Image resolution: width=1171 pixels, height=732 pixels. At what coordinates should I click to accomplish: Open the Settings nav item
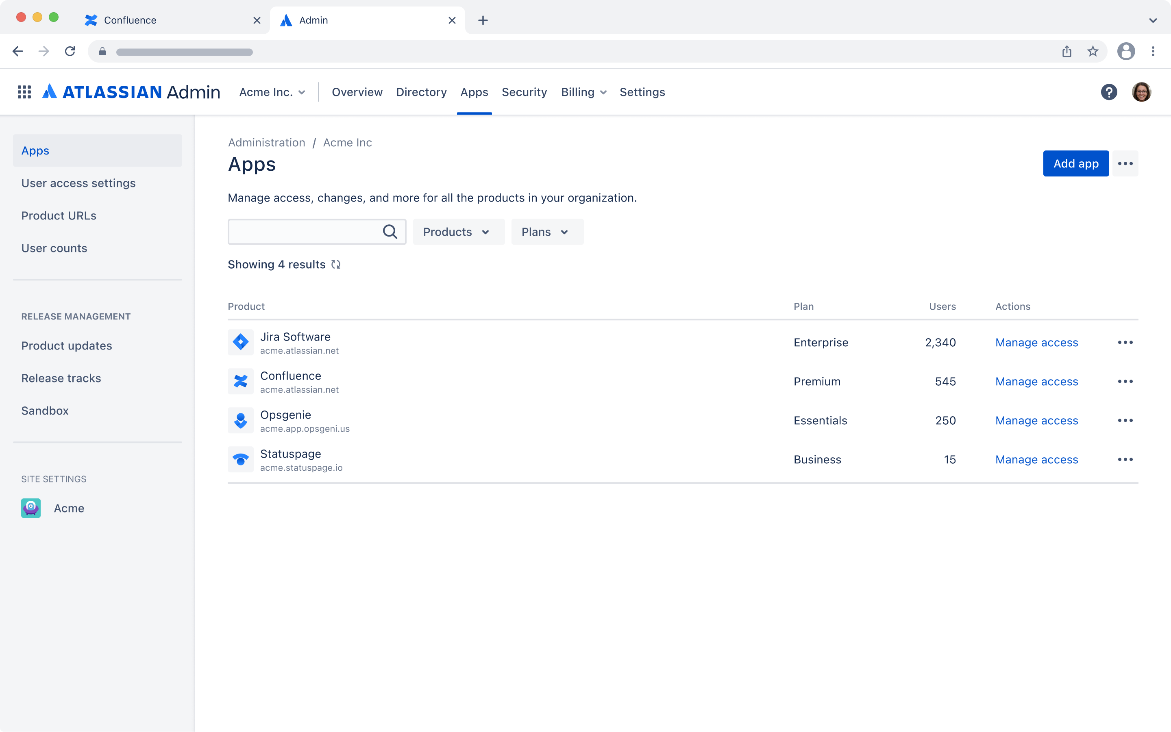642,92
